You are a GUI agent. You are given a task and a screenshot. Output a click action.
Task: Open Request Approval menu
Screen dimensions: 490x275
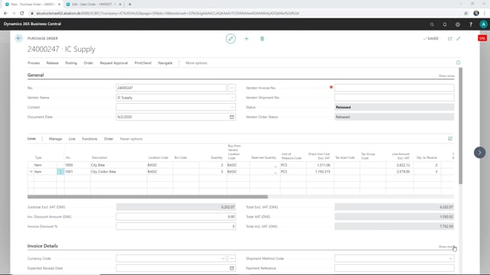point(114,63)
